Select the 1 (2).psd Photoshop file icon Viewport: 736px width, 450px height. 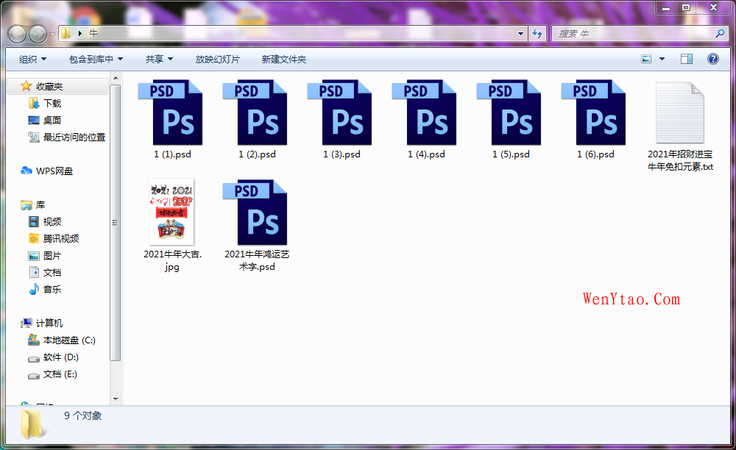click(255, 113)
